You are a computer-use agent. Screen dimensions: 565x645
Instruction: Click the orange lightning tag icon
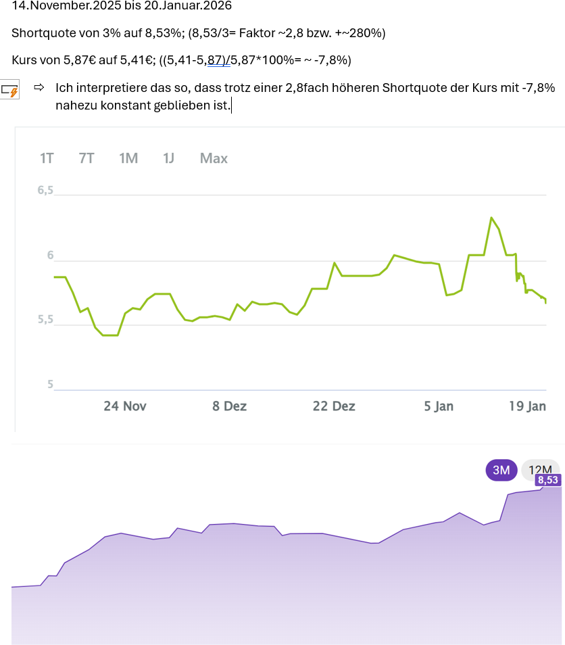(x=10, y=89)
